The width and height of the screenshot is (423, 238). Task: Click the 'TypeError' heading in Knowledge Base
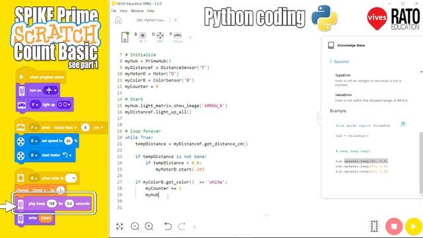point(343,75)
